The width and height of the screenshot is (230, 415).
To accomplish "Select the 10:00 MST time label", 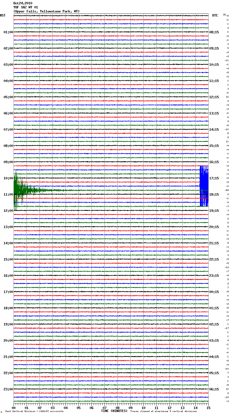I will coord(8,178).
